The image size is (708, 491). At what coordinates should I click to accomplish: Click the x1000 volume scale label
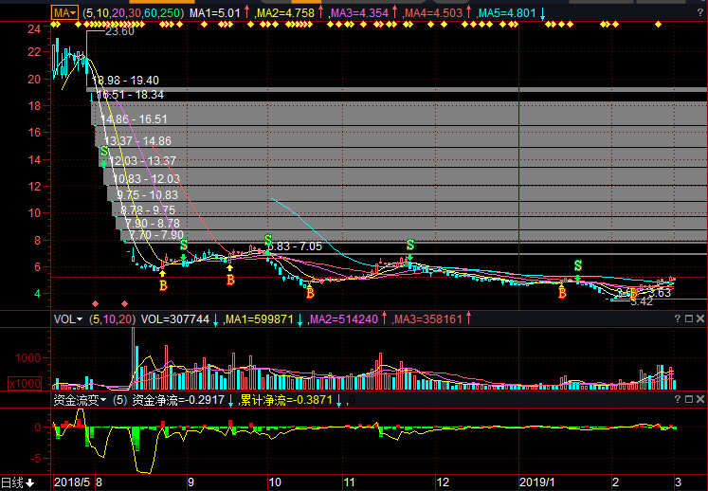pos(24,383)
